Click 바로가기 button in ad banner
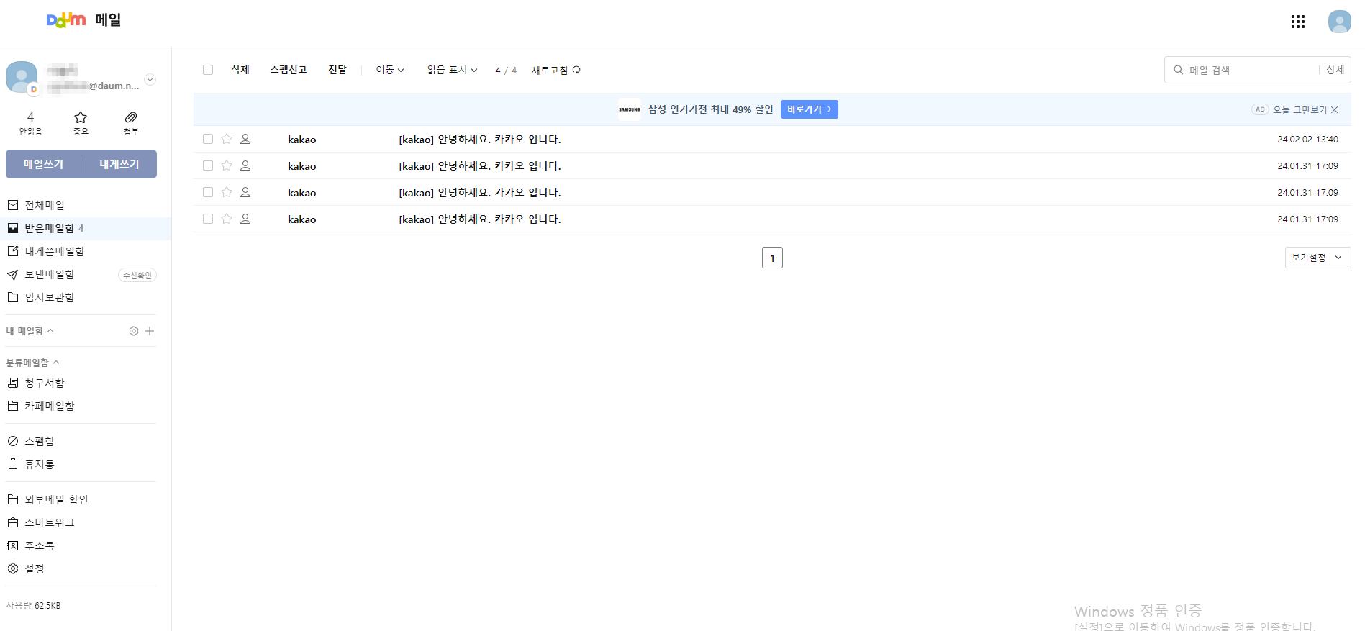 (810, 109)
